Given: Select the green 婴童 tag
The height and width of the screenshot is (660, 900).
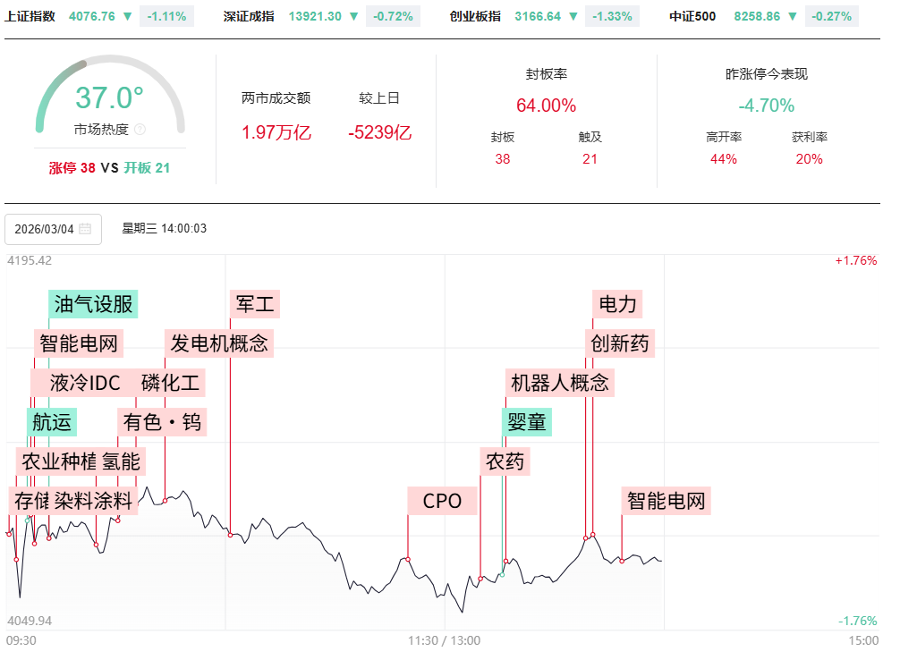Looking at the screenshot, I should tap(526, 422).
